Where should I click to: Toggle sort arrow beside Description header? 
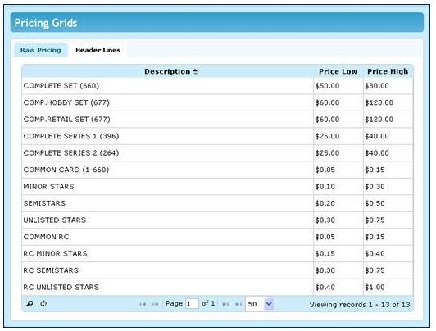(x=196, y=72)
